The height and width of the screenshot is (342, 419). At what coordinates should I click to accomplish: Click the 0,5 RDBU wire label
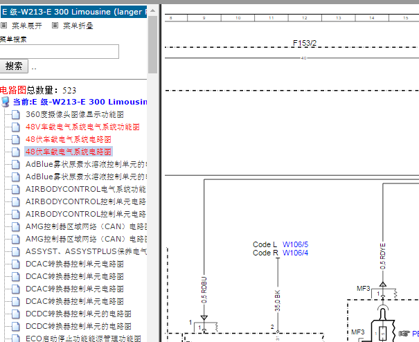(x=204, y=290)
